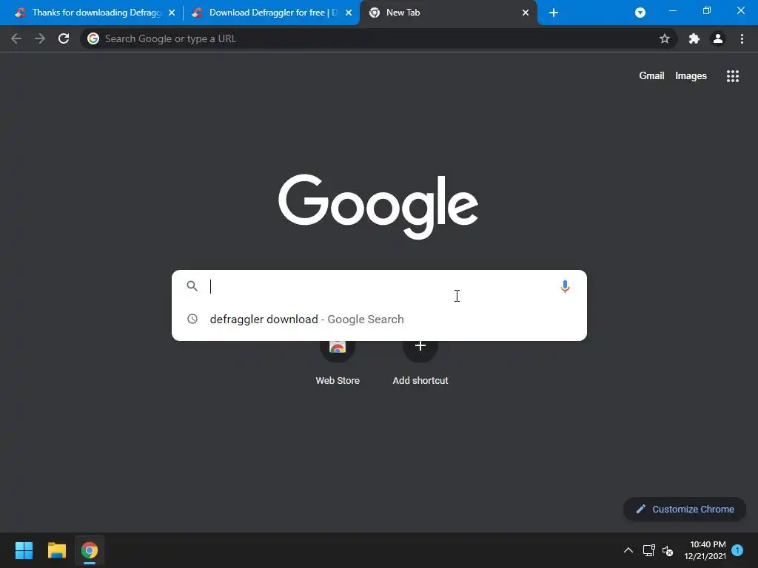The height and width of the screenshot is (568, 758).
Task: Go back with the browser back arrow
Action: click(x=16, y=38)
